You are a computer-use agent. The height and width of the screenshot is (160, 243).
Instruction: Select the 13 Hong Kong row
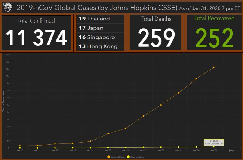tap(100, 46)
